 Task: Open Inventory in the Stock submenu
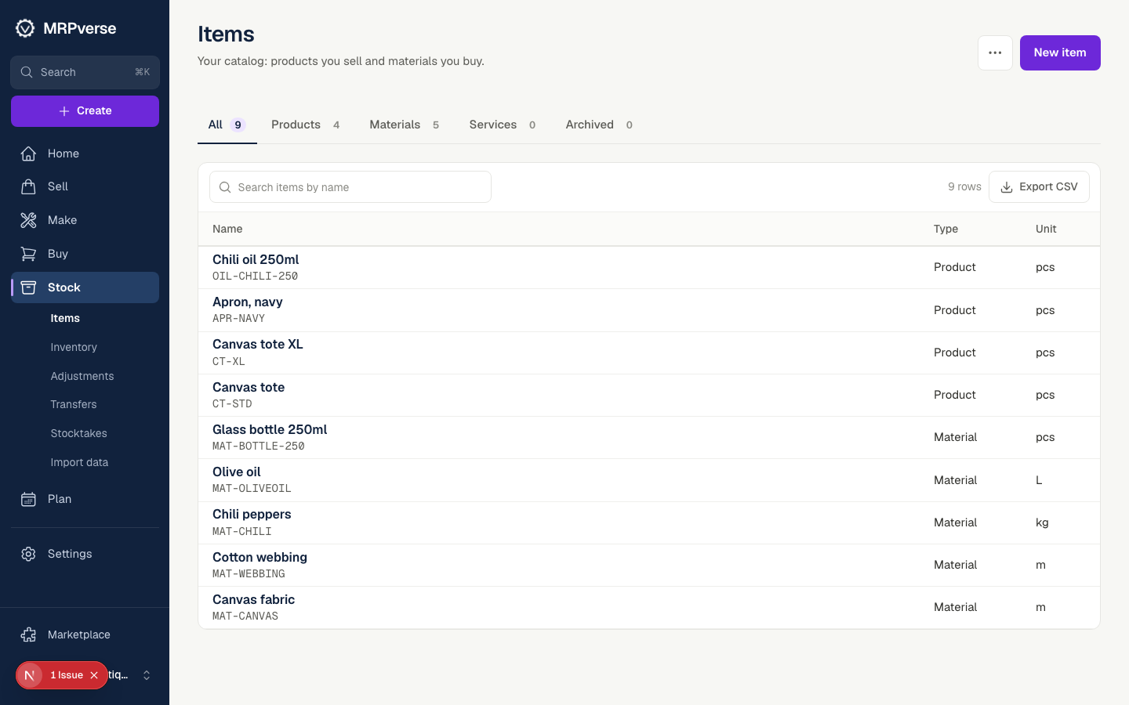(74, 347)
